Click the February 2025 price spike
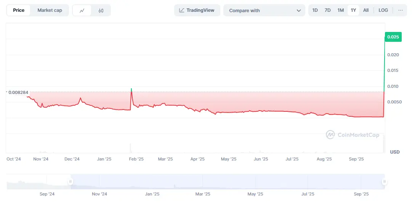 pos(131,91)
